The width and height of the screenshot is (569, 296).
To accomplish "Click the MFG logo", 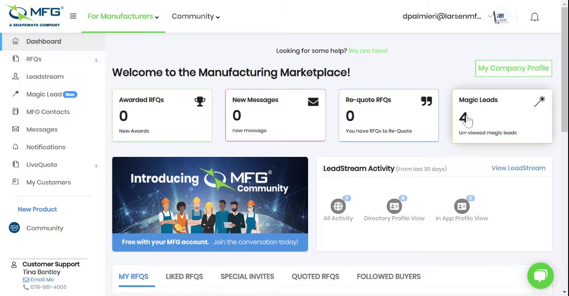I will click(x=36, y=16).
